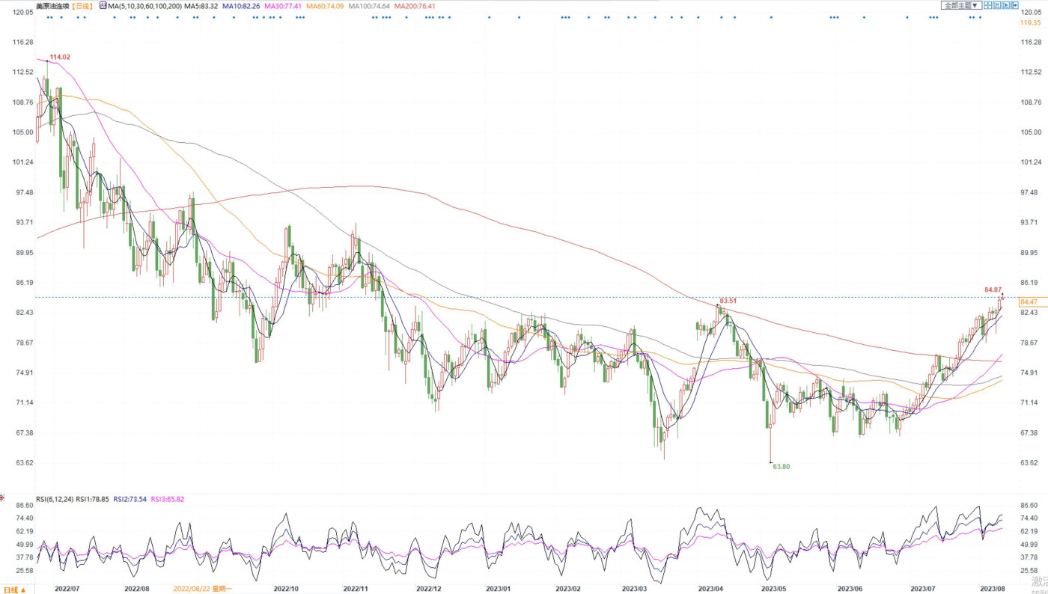Click the 84.87 latest high marker
1048x594 pixels.
(993, 290)
